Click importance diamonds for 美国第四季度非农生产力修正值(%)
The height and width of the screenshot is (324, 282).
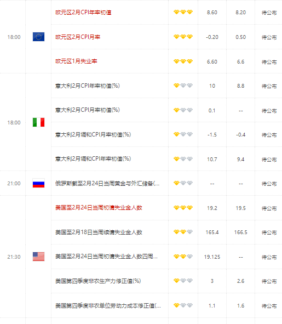183,281
